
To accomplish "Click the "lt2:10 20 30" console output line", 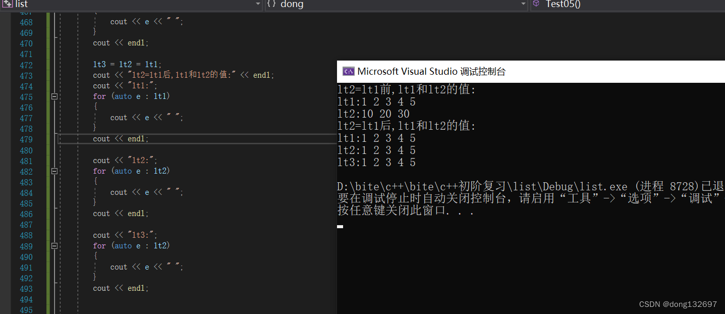I will [x=373, y=114].
